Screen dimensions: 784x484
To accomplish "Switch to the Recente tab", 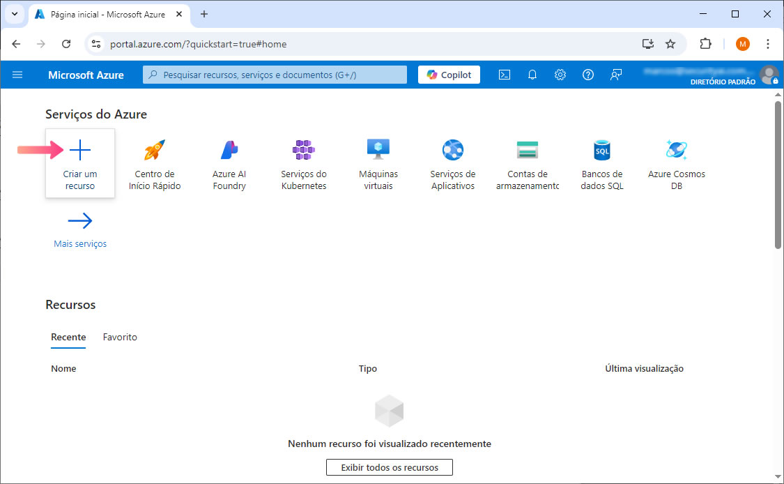I will click(x=68, y=337).
